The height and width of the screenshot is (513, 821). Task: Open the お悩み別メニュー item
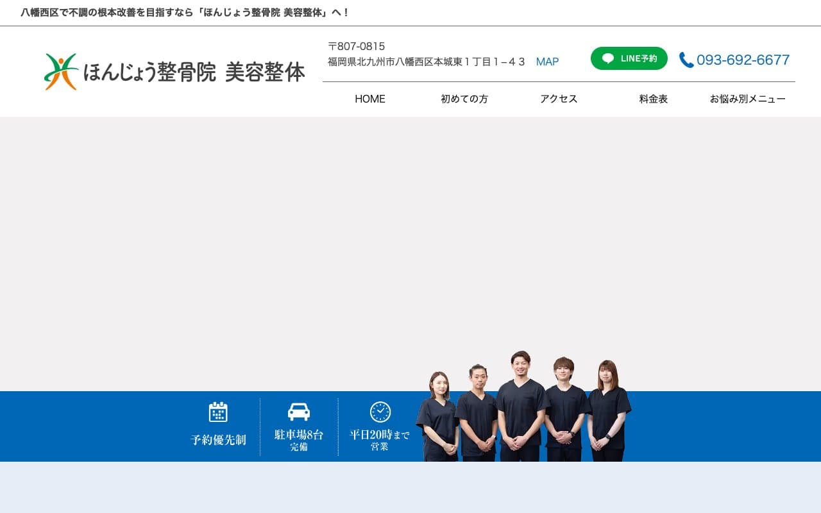coord(747,99)
